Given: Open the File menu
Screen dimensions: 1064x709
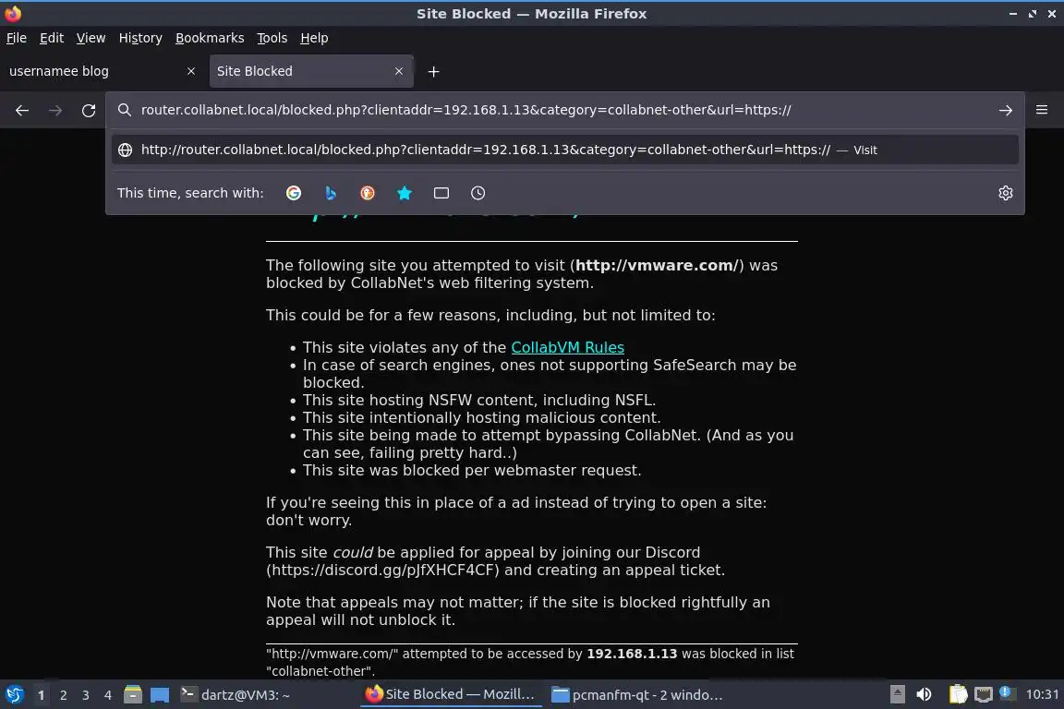Looking at the screenshot, I should coord(17,38).
